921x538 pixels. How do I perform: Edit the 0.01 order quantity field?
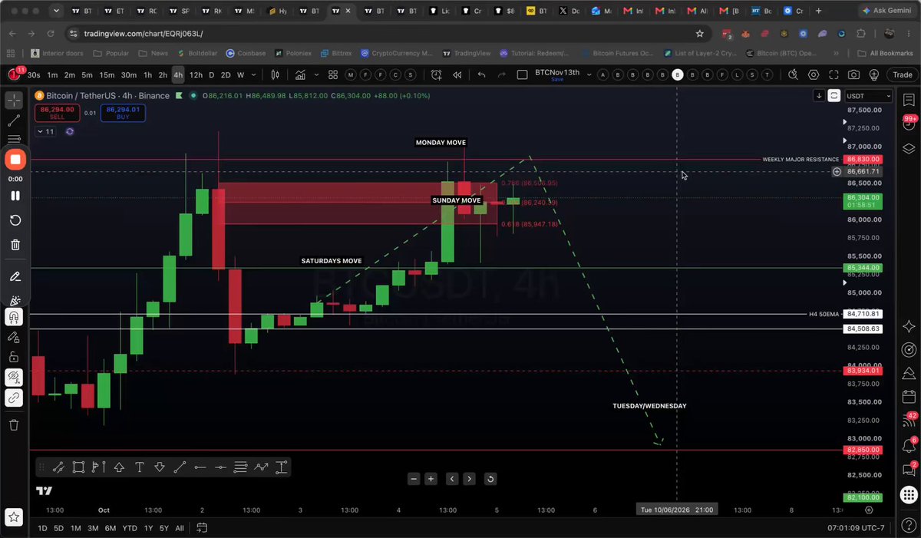(90, 113)
